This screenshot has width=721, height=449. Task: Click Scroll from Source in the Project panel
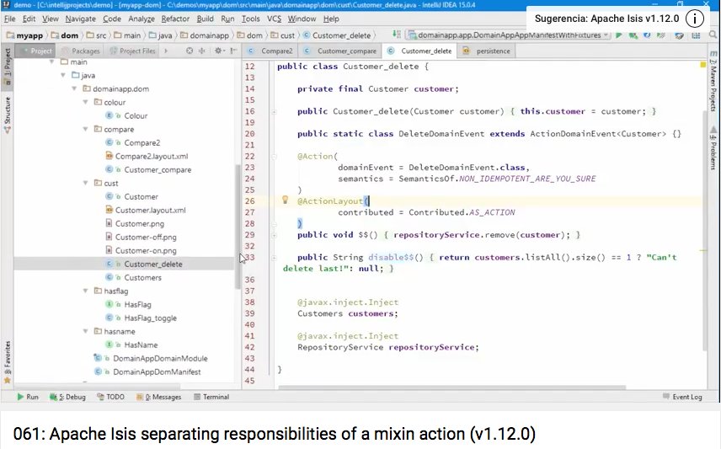pyautogui.click(x=190, y=51)
